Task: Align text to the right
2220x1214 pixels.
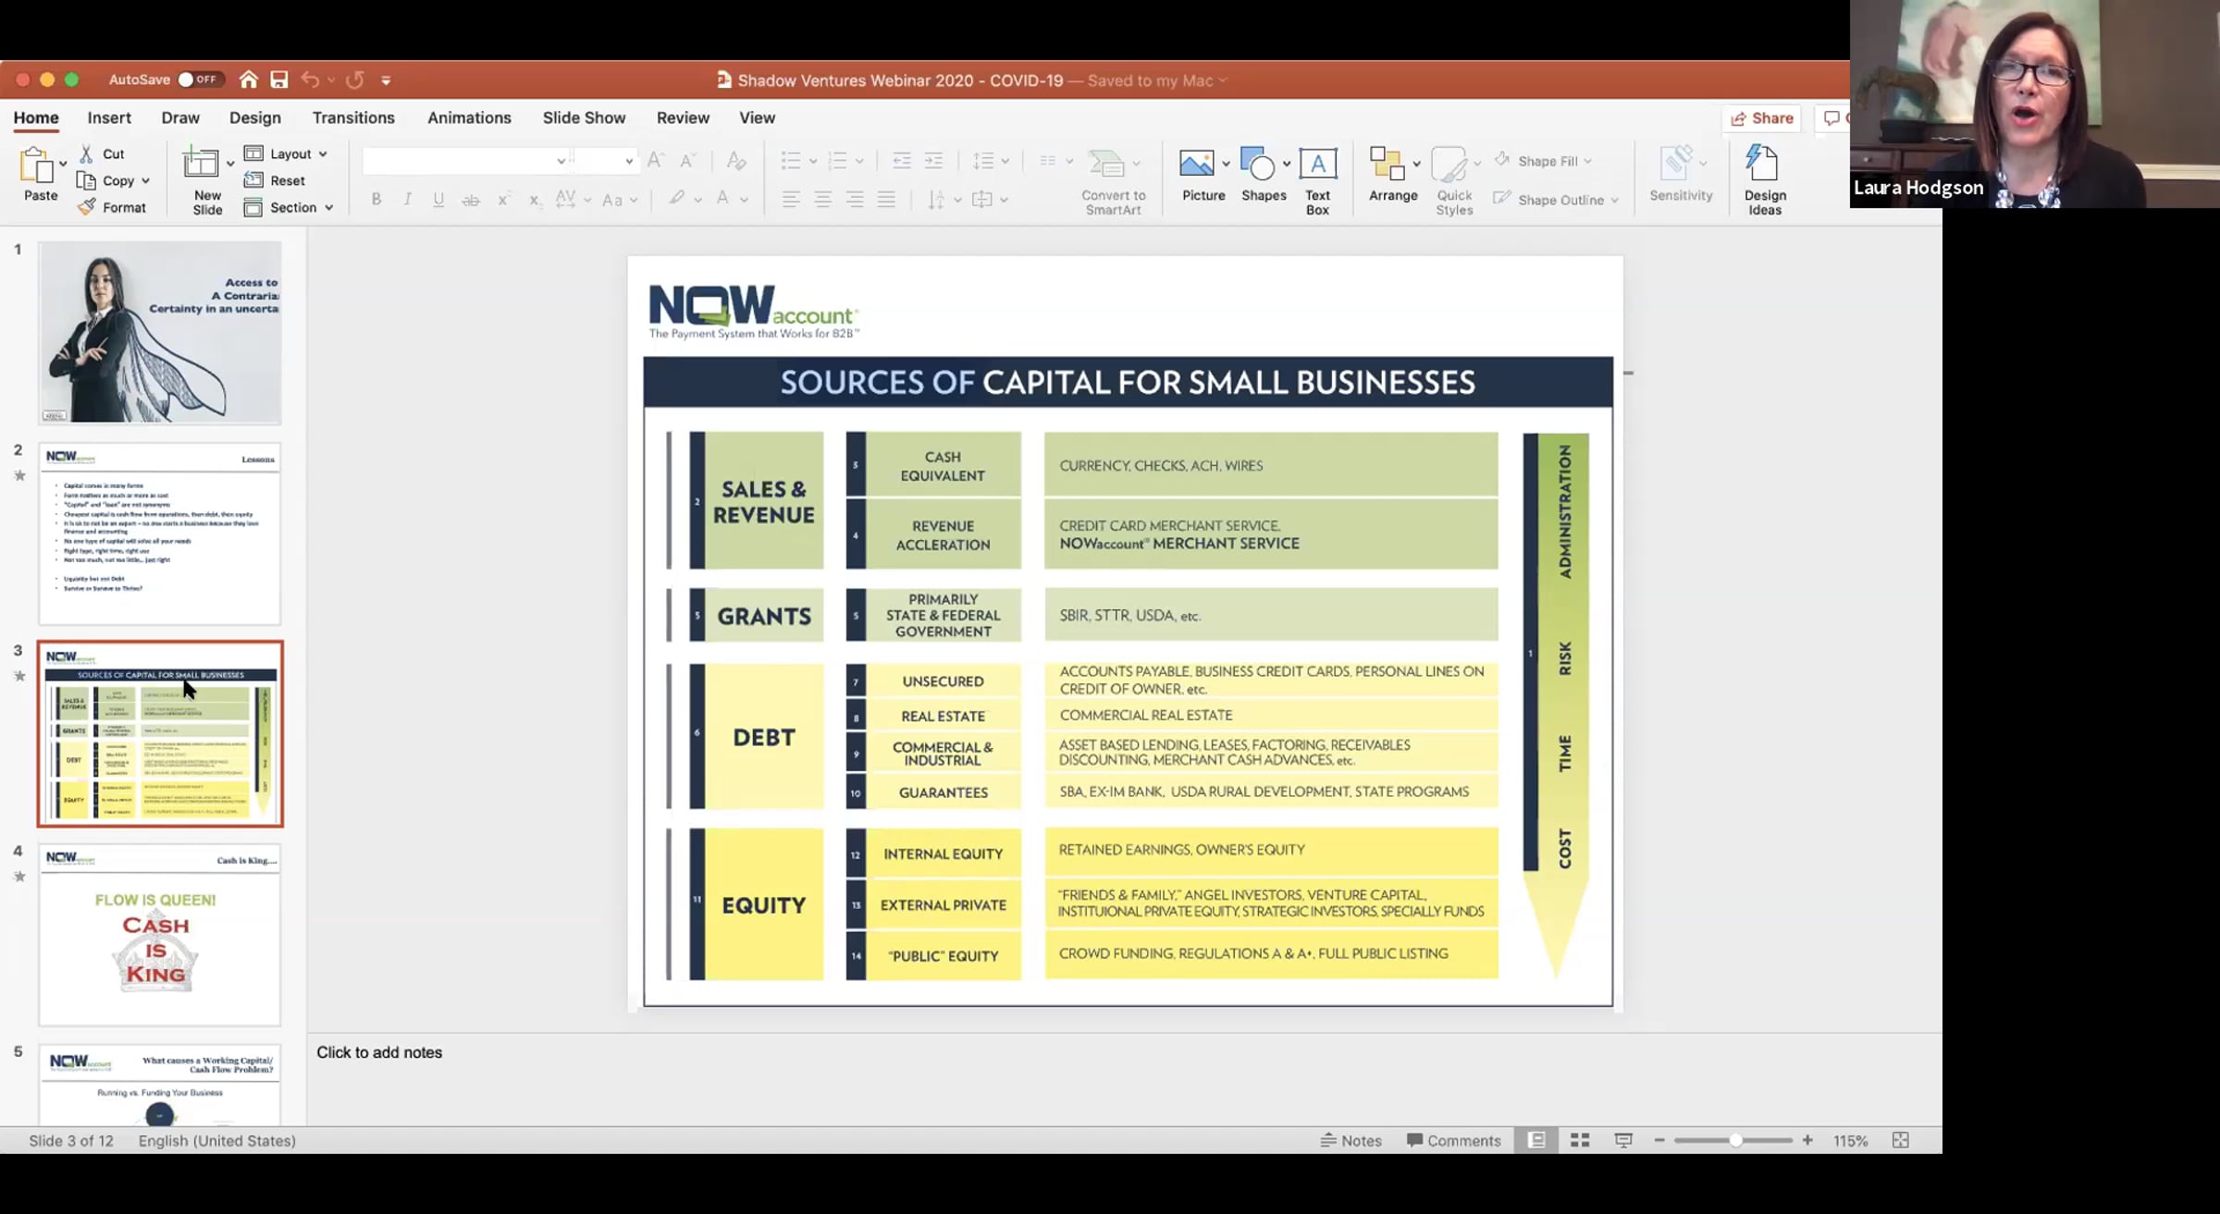Action: click(855, 199)
